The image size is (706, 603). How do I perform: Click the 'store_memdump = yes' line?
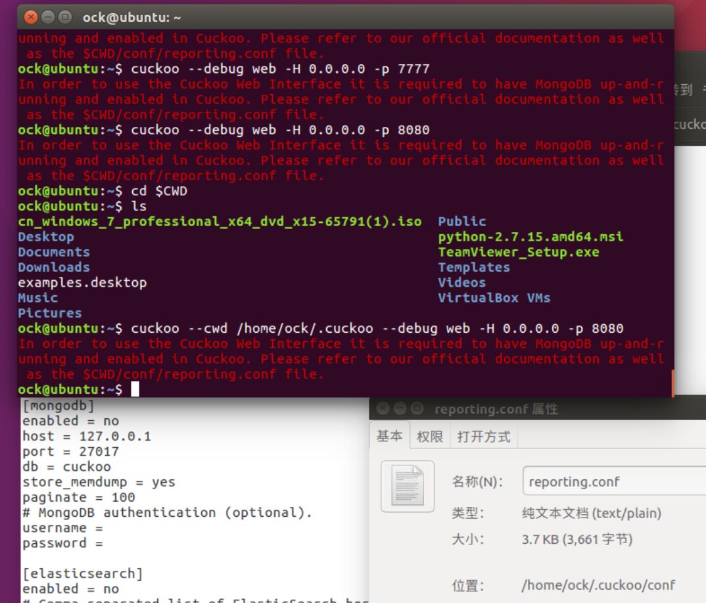click(x=99, y=482)
